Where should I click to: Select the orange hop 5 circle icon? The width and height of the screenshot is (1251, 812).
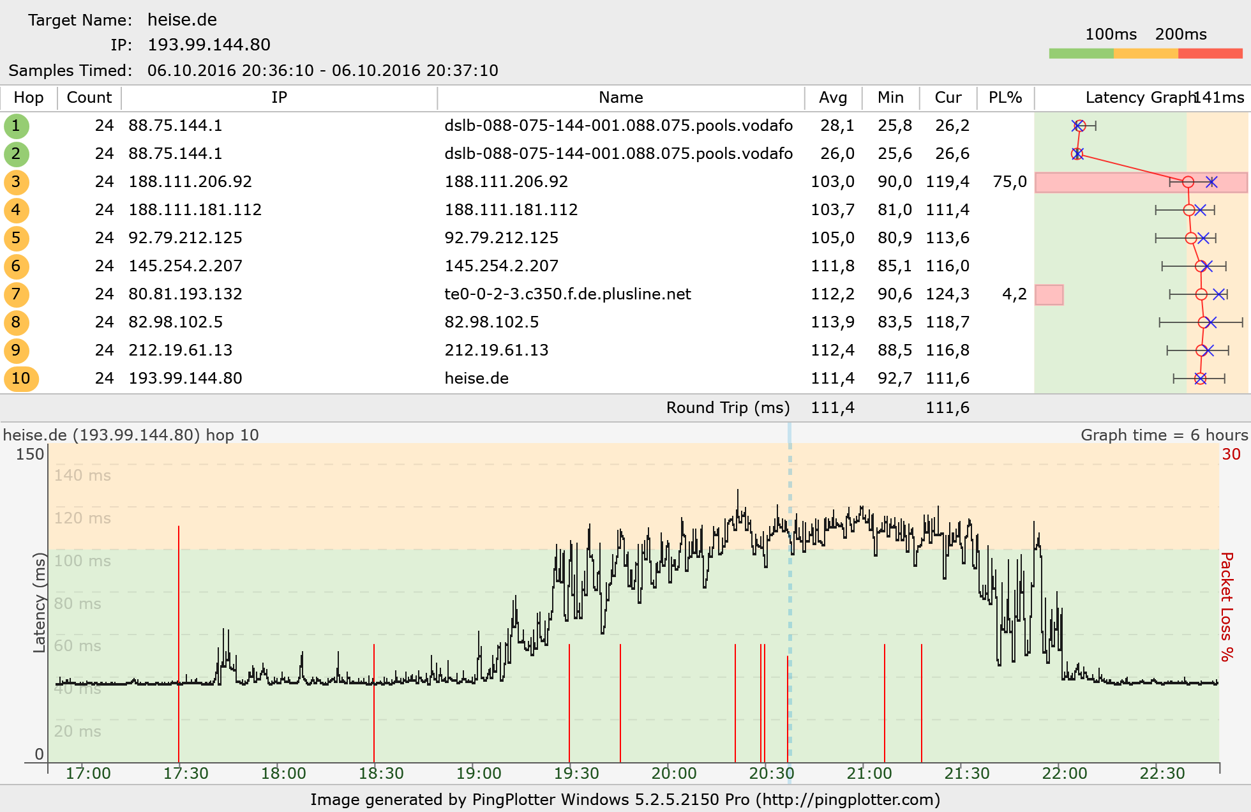pos(17,238)
